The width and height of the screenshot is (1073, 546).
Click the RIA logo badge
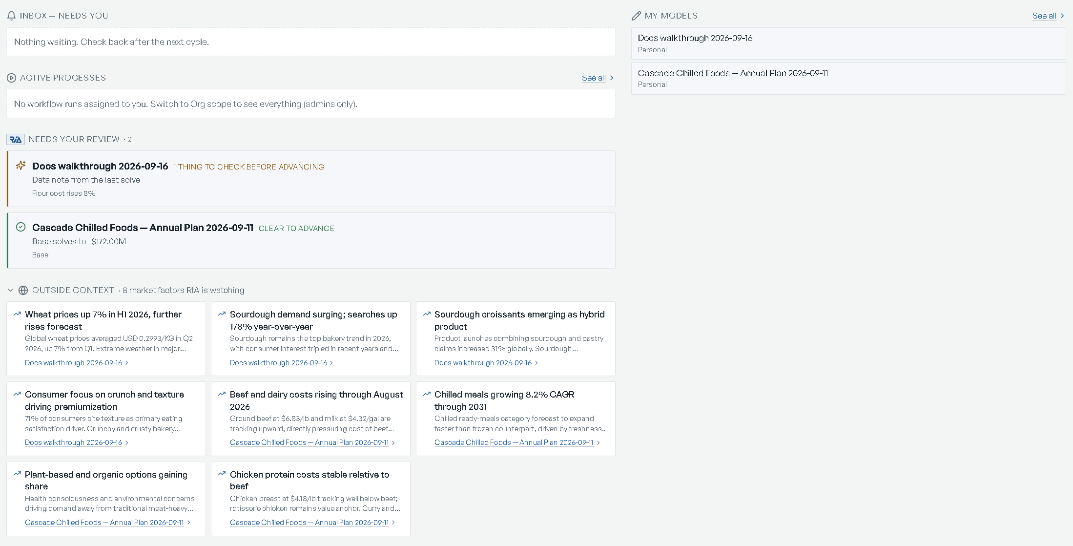16,140
